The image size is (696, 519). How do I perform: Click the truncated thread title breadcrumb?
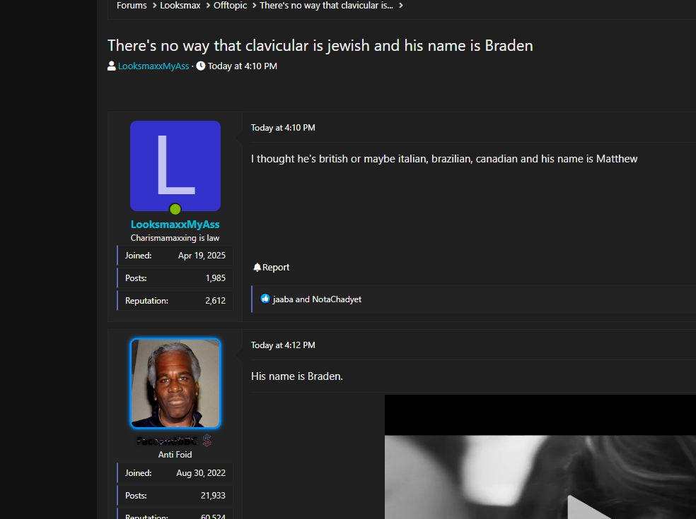click(326, 6)
